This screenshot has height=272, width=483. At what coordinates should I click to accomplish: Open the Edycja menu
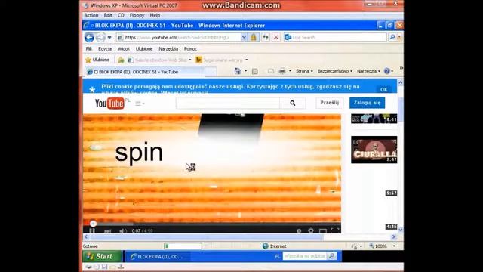click(x=105, y=48)
